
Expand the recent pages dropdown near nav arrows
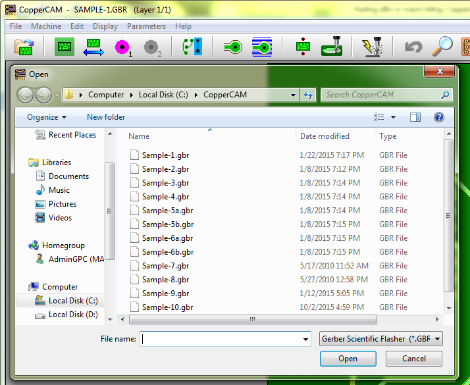(x=57, y=95)
